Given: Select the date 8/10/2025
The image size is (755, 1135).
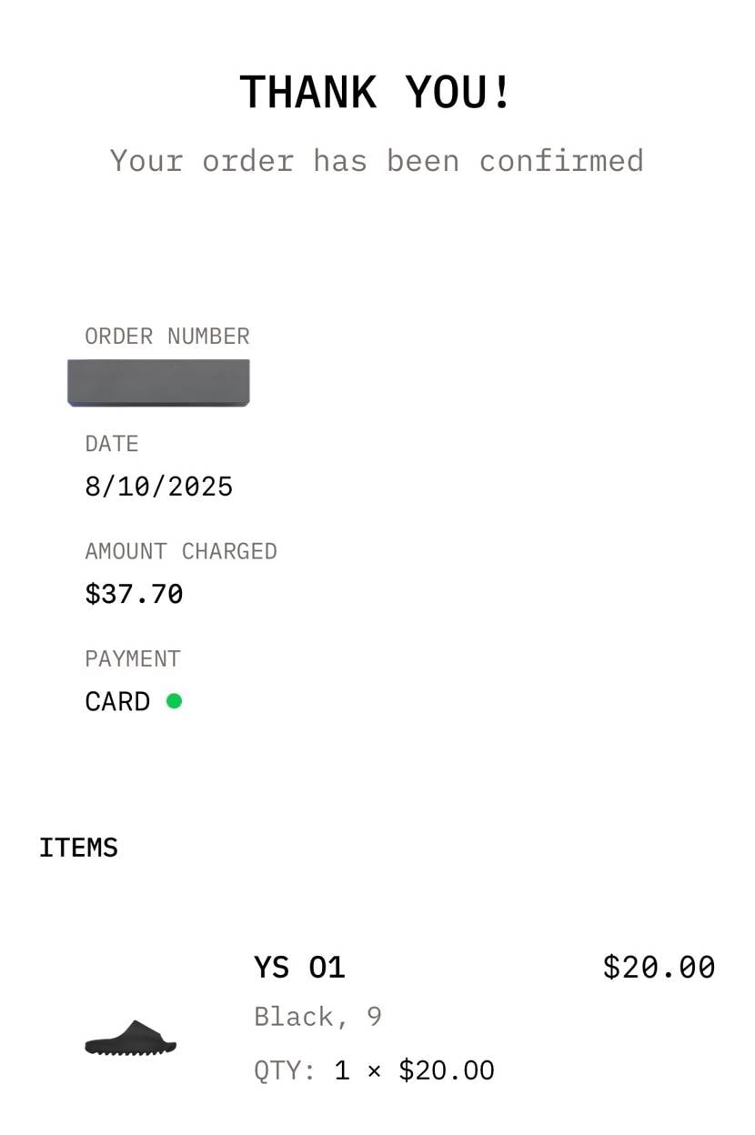Looking at the screenshot, I should 158,487.
